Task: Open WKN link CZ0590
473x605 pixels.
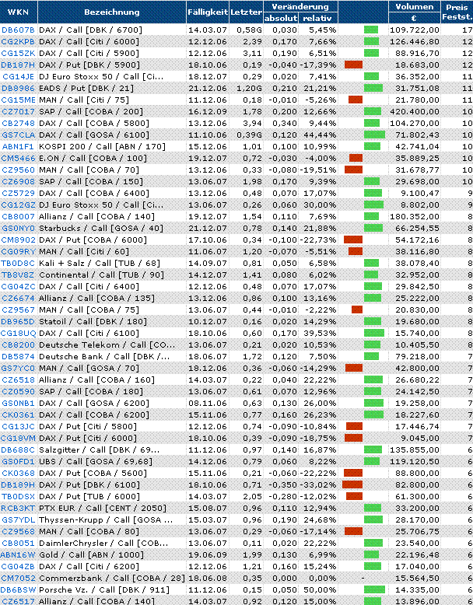Action: [18, 392]
